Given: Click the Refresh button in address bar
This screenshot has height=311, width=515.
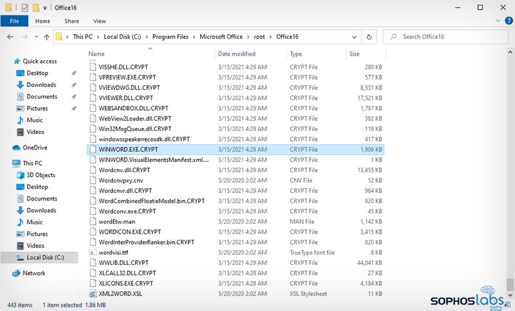Looking at the screenshot, I should point(369,36).
